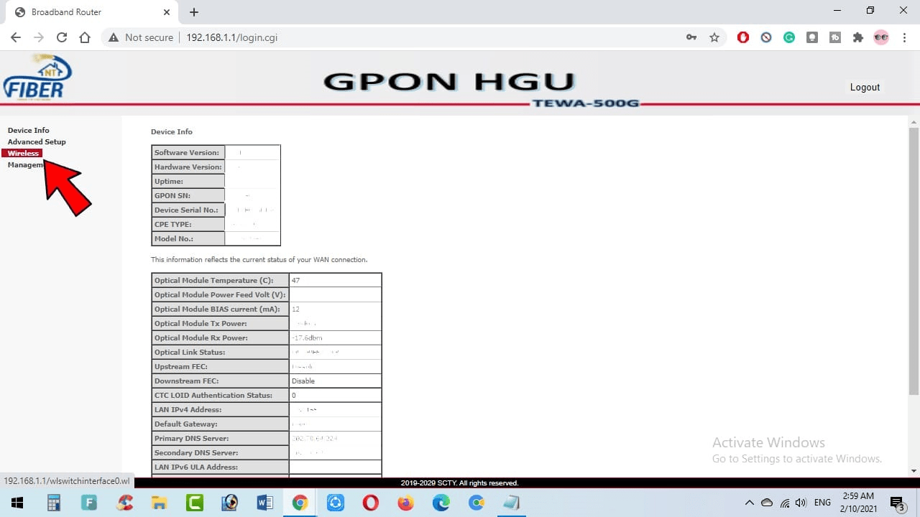Reload the router page
This screenshot has width=920, height=517.
[62, 37]
